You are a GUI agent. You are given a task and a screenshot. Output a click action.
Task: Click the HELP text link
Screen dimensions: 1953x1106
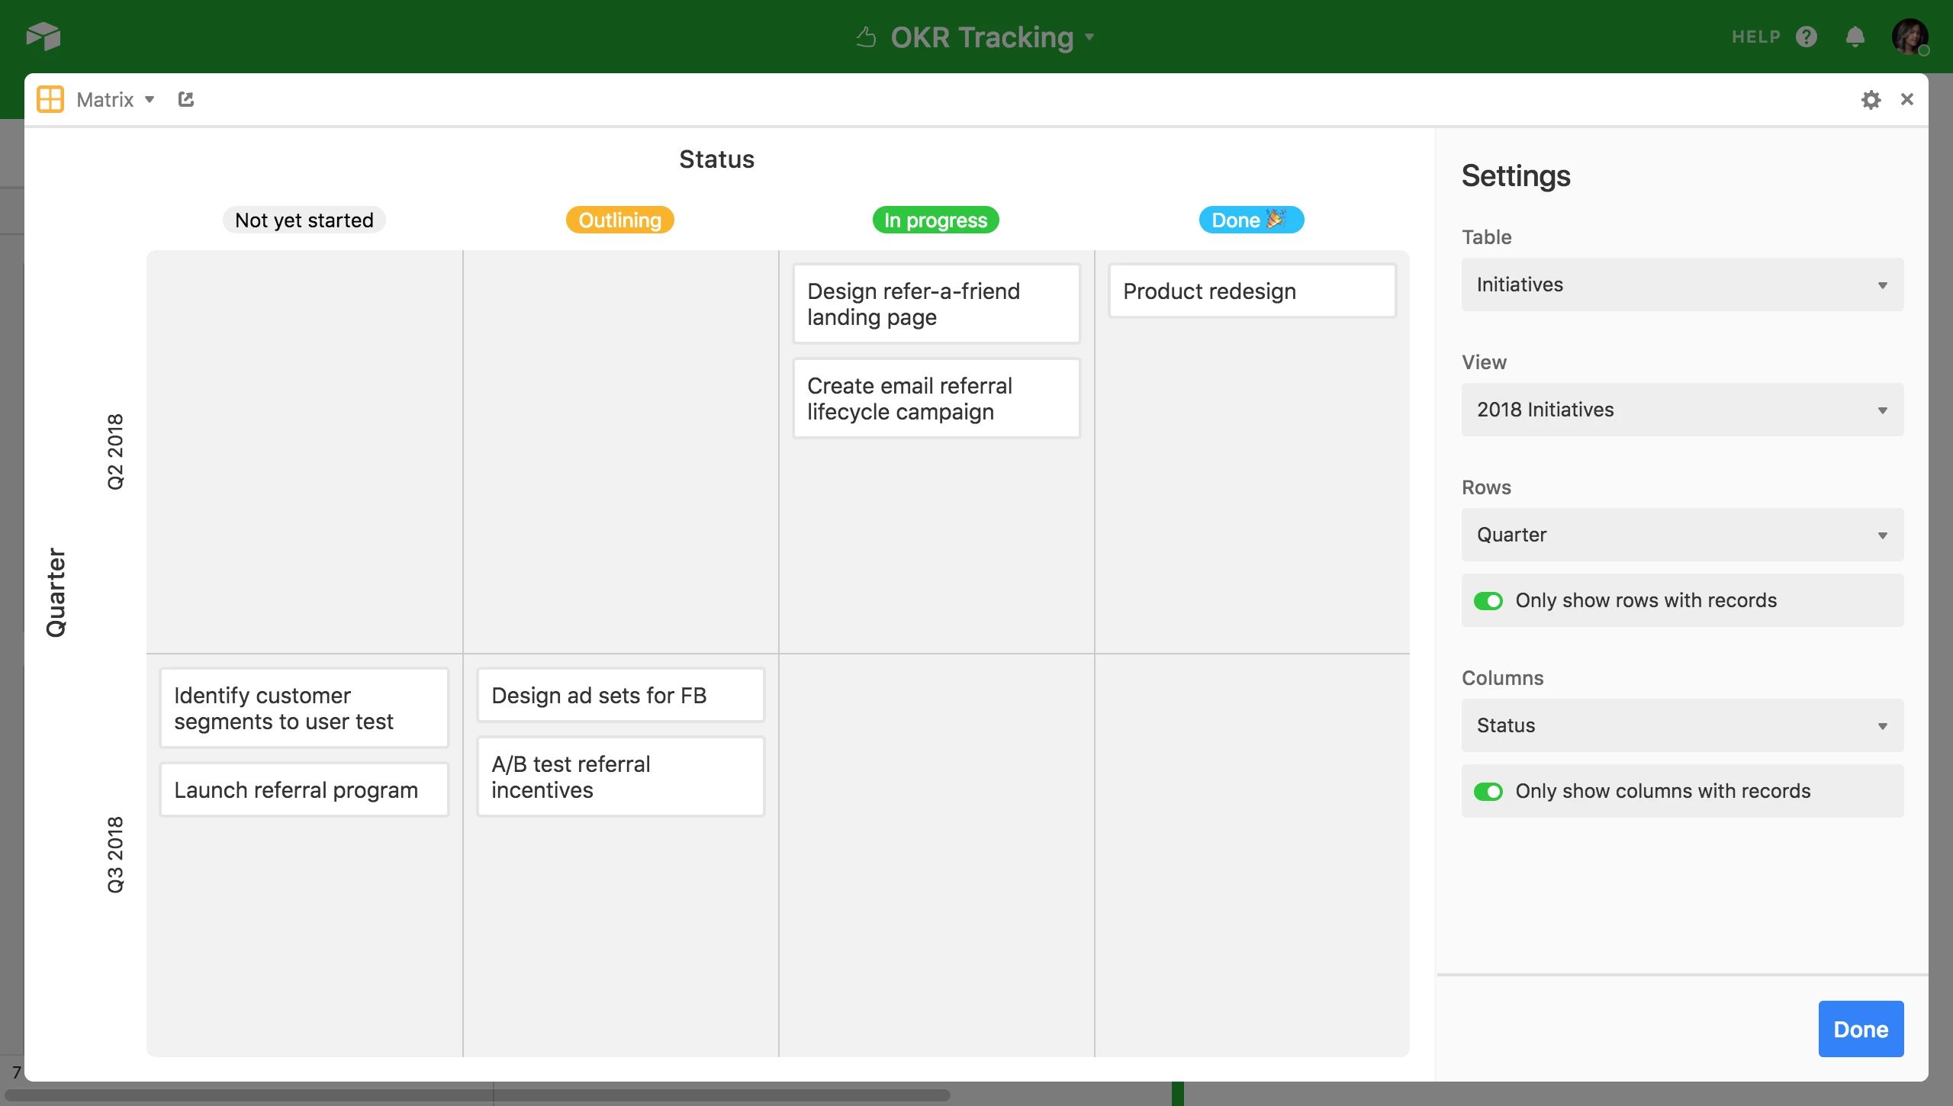[x=1756, y=37]
